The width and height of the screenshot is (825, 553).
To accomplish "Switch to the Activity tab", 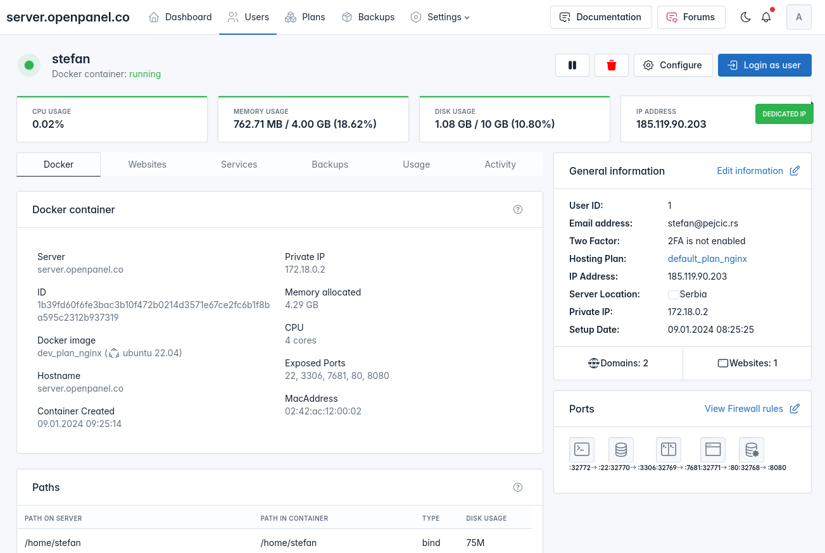I will pos(500,165).
